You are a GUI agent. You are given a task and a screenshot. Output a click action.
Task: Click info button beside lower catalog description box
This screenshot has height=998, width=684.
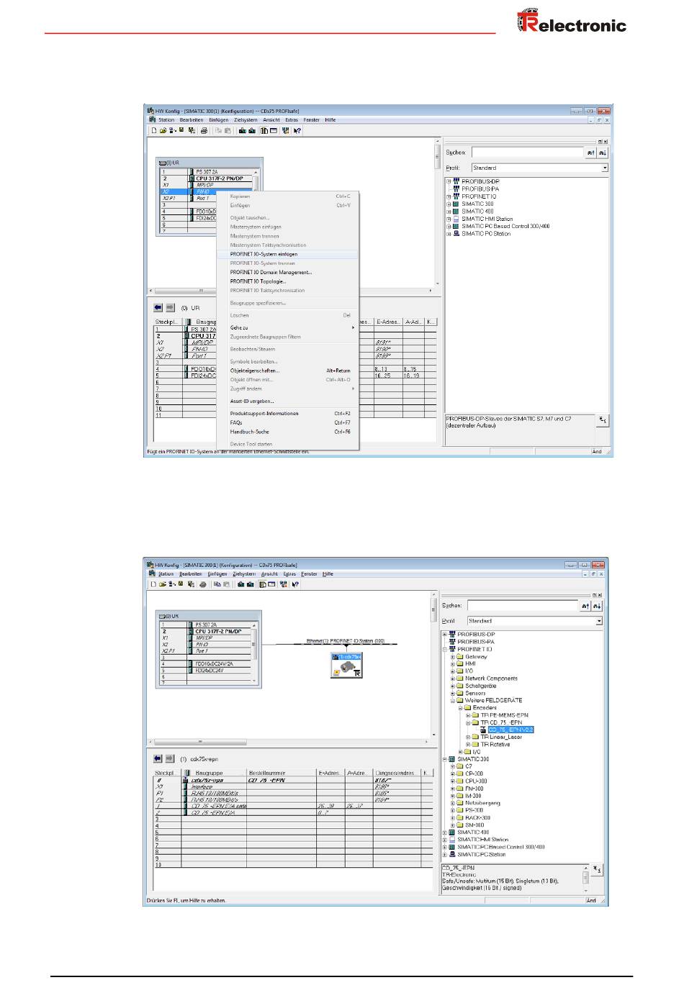pos(597,871)
